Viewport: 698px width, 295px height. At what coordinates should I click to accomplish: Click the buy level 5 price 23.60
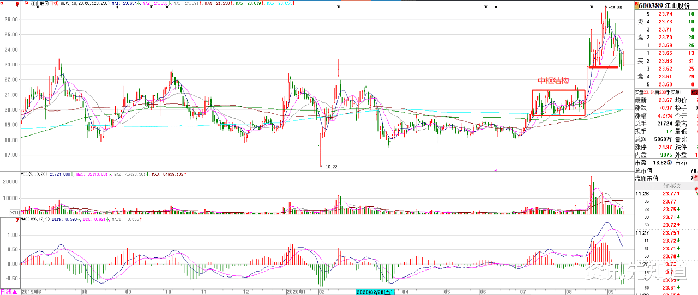pos(665,84)
